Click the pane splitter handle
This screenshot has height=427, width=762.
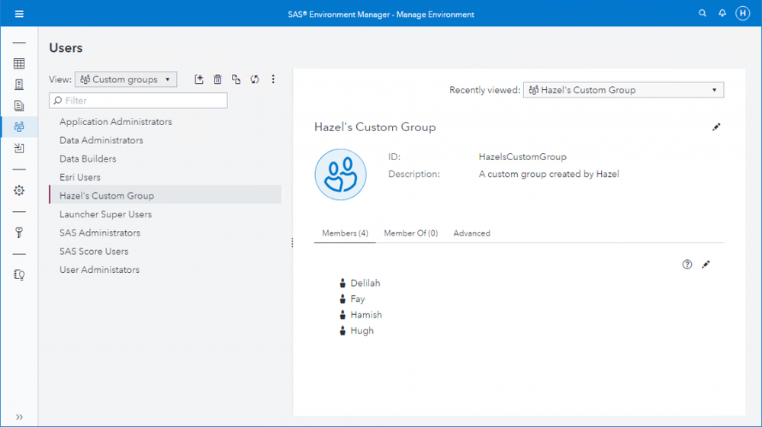tap(292, 242)
